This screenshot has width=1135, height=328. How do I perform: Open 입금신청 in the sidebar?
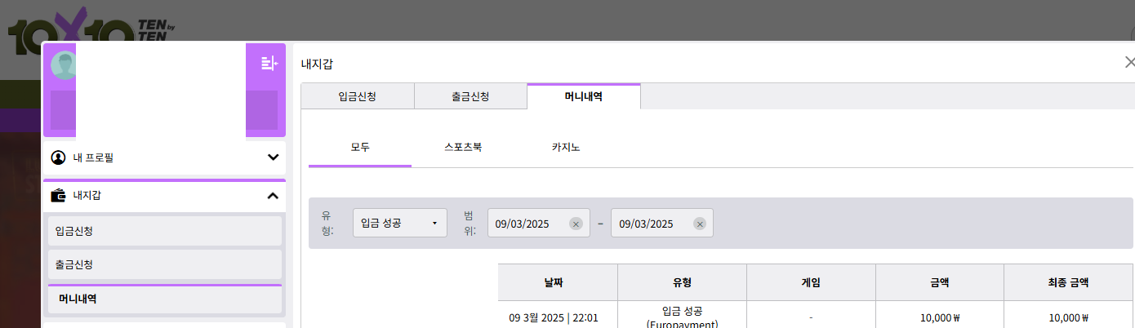pos(165,231)
